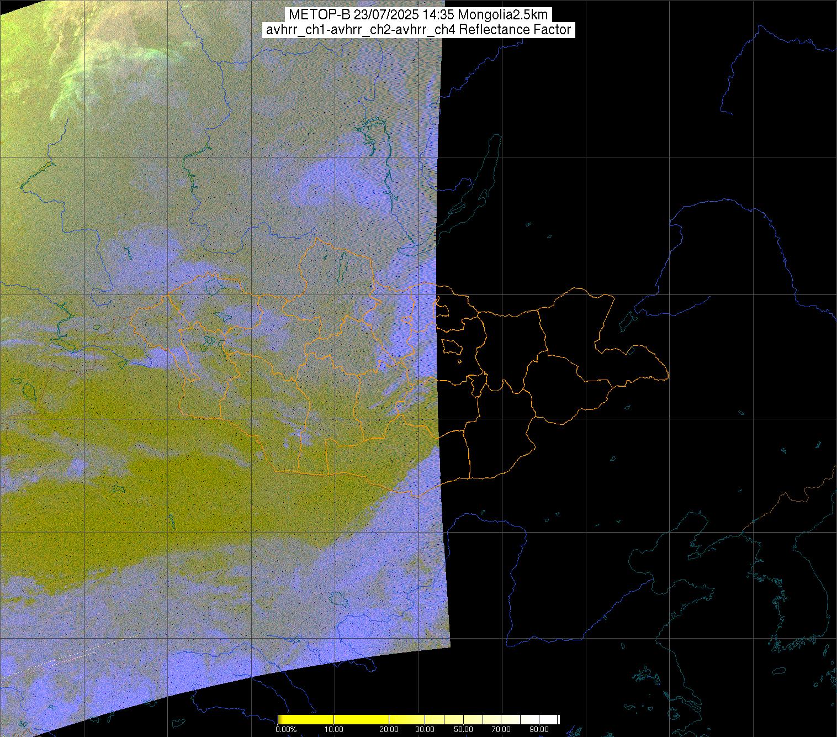
Task: Select the 20.00 tick label on the legend
Action: click(389, 729)
